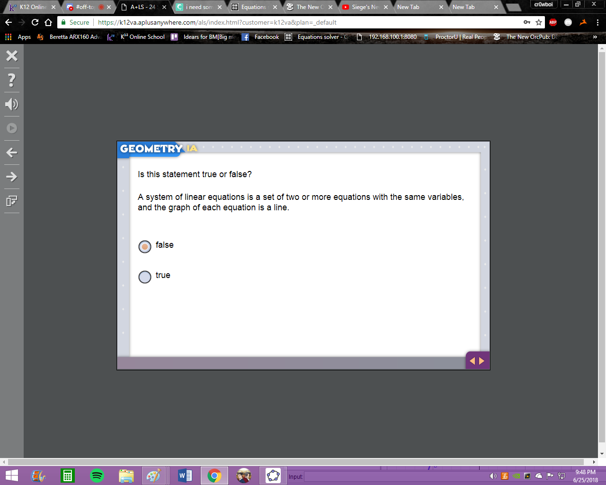The width and height of the screenshot is (606, 485).
Task: Click the grayed play button in sidebar
Action: pos(12,128)
